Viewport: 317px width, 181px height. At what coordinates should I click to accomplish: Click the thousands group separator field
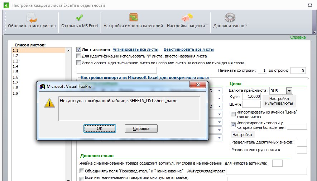click(x=302, y=150)
